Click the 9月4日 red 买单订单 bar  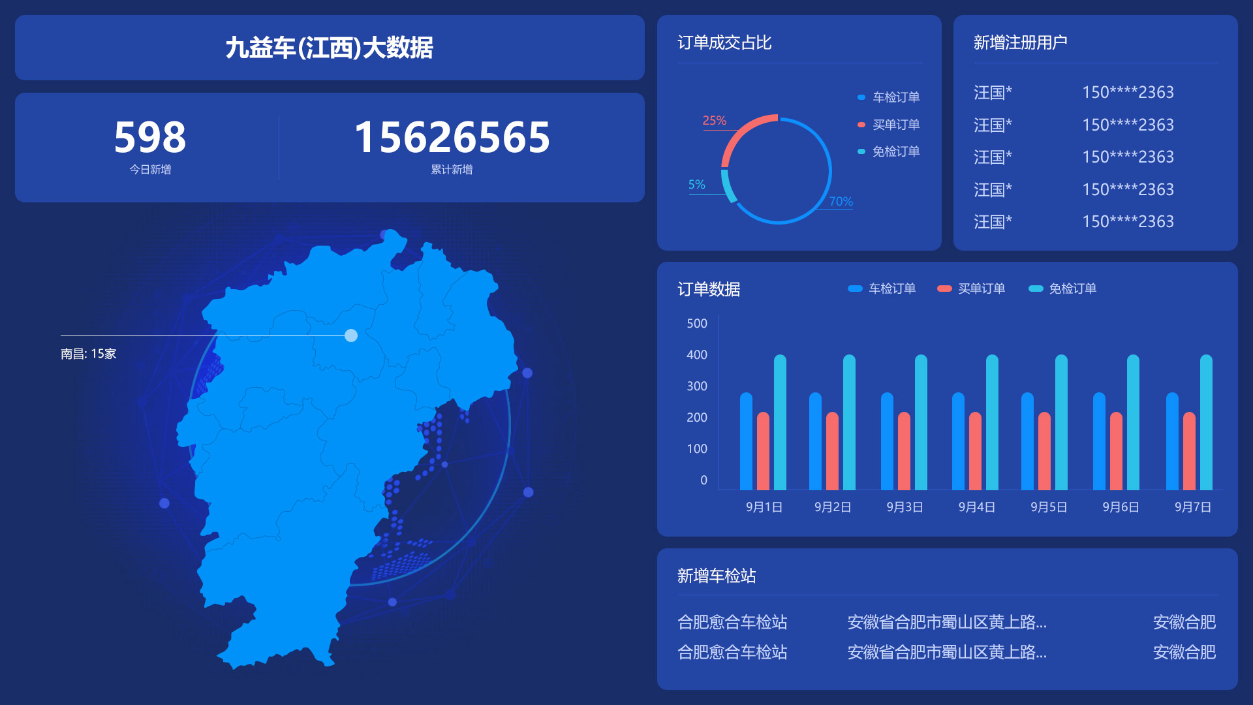coord(975,452)
